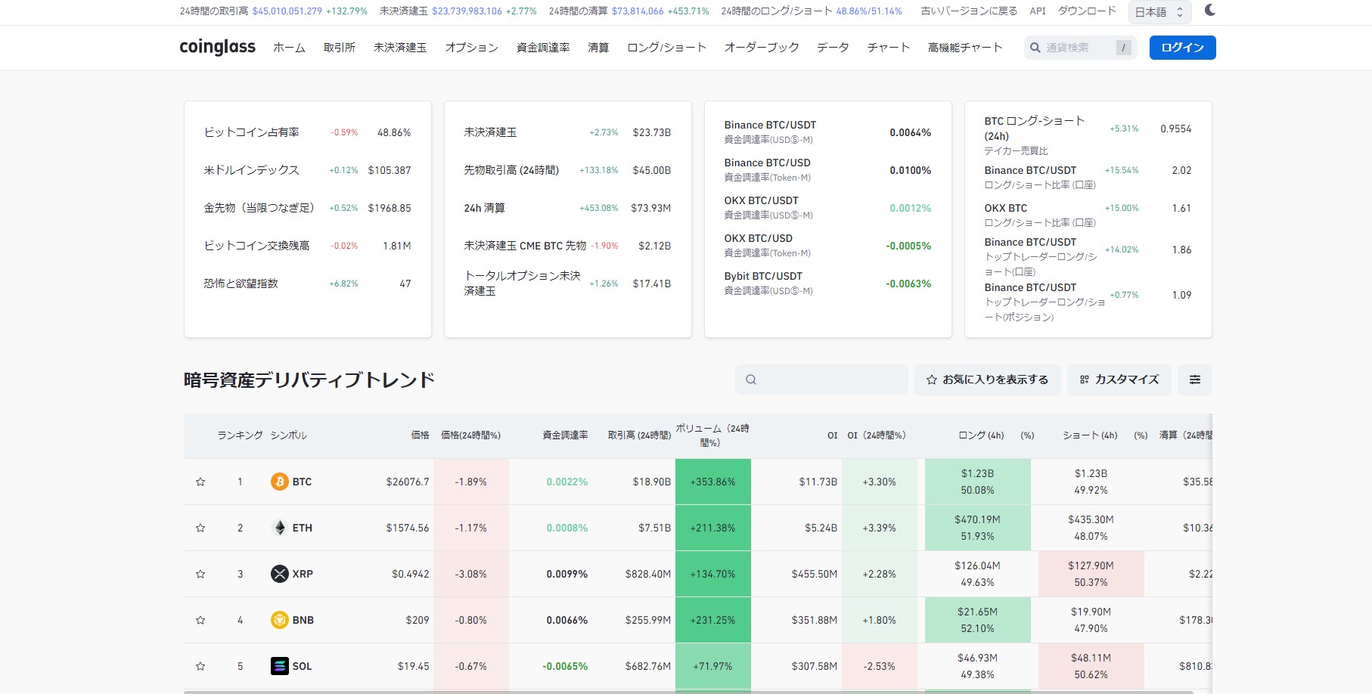This screenshot has width=1372, height=694.
Task: Toggle お気に入りを表示する favorites filter
Action: (x=988, y=380)
